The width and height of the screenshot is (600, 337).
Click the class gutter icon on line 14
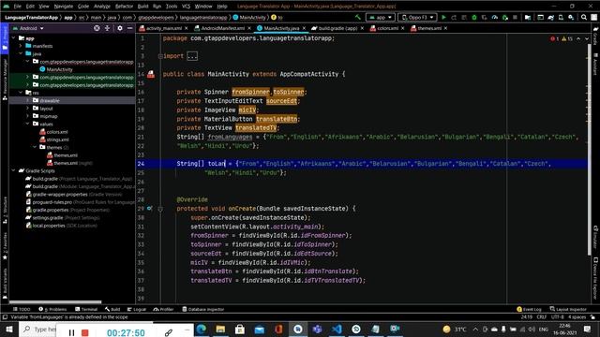[151, 74]
